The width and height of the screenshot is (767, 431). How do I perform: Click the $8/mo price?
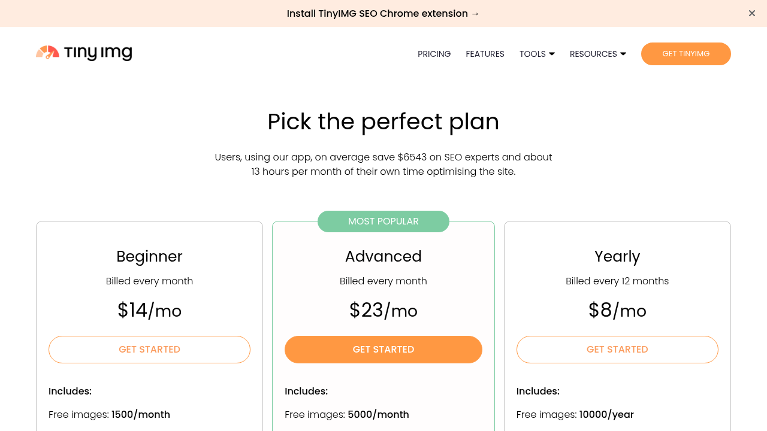tap(617, 310)
